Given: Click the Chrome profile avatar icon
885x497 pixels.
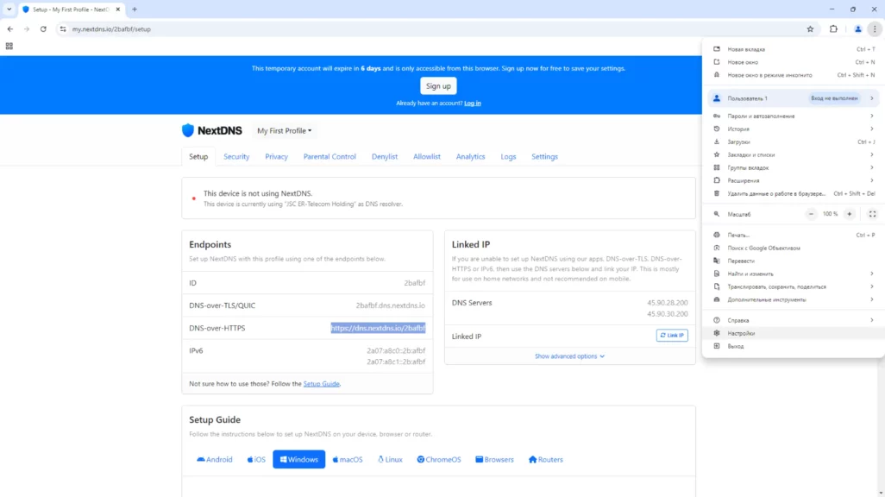Looking at the screenshot, I should click(x=857, y=28).
